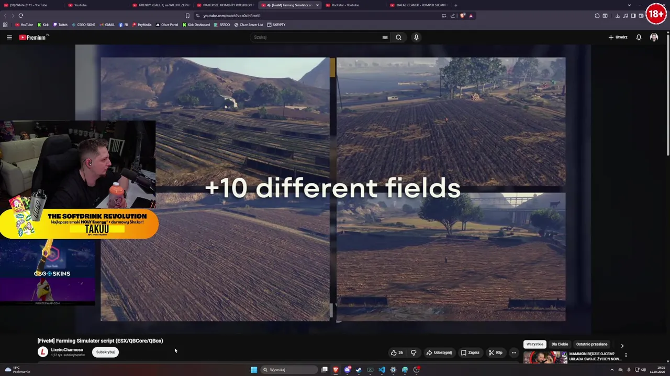The width and height of the screenshot is (670, 376).
Task: Open the GMAIL bookmark
Action: (107, 25)
